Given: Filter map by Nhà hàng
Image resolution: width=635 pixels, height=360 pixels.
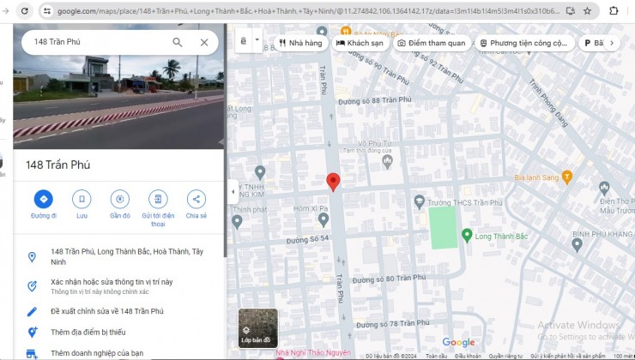Looking at the screenshot, I should coord(300,43).
